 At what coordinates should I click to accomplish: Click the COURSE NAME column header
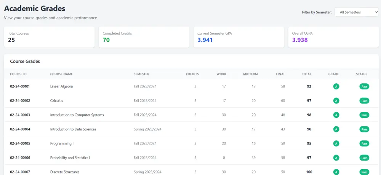pos(61,74)
